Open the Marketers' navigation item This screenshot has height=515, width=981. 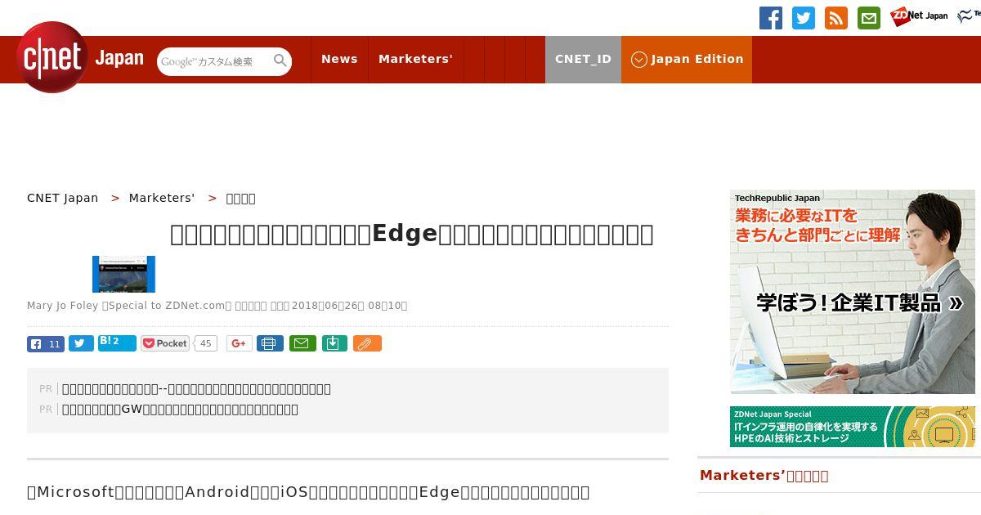415,59
